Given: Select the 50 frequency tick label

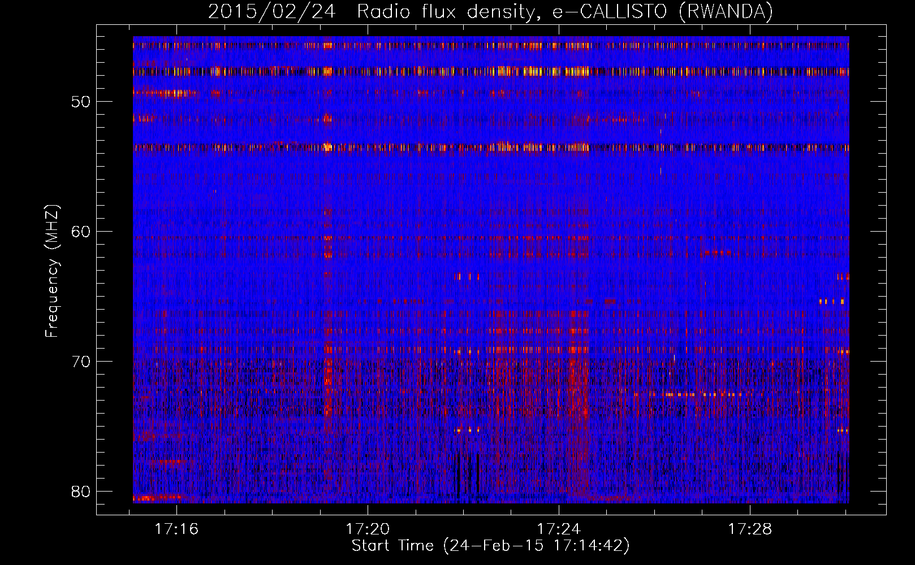Looking at the screenshot, I should click(81, 102).
